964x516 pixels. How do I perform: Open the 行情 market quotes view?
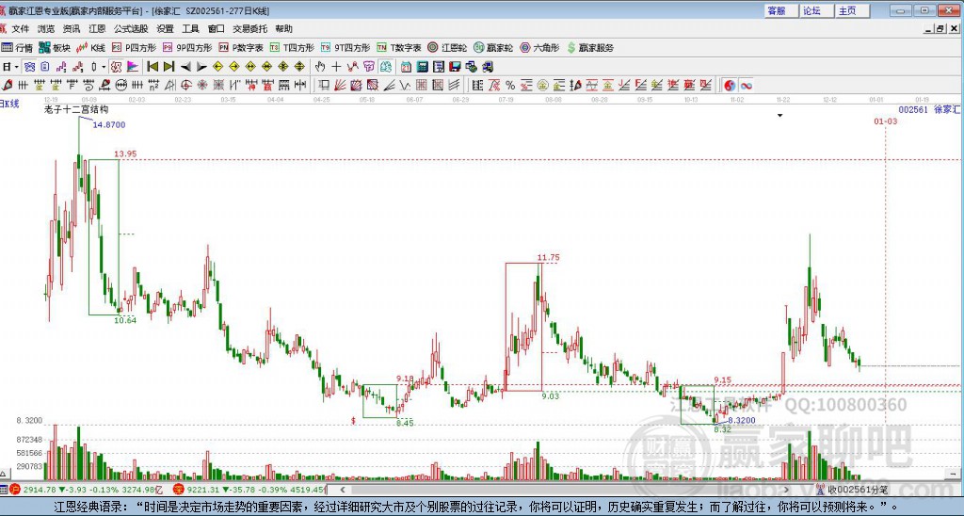[17, 47]
